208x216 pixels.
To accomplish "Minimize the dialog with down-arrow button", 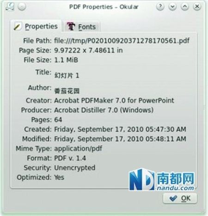I will pos(172,7).
